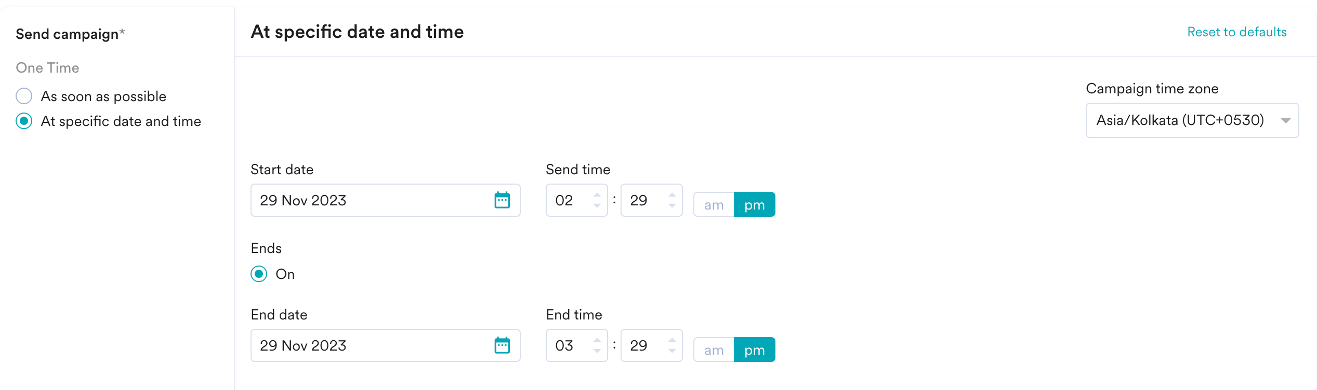Set Send time to am
The height and width of the screenshot is (390, 1317).
click(714, 205)
